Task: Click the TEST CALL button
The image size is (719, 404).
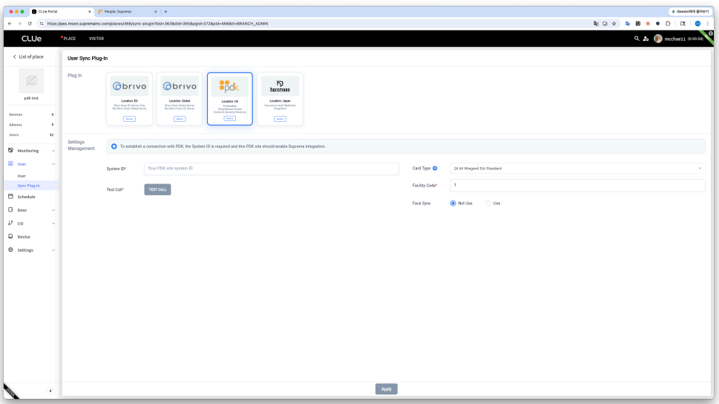Action: click(x=157, y=189)
